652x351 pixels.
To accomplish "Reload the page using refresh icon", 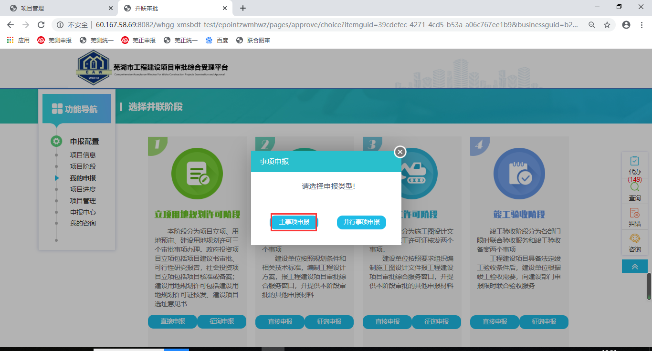I will [x=41, y=25].
